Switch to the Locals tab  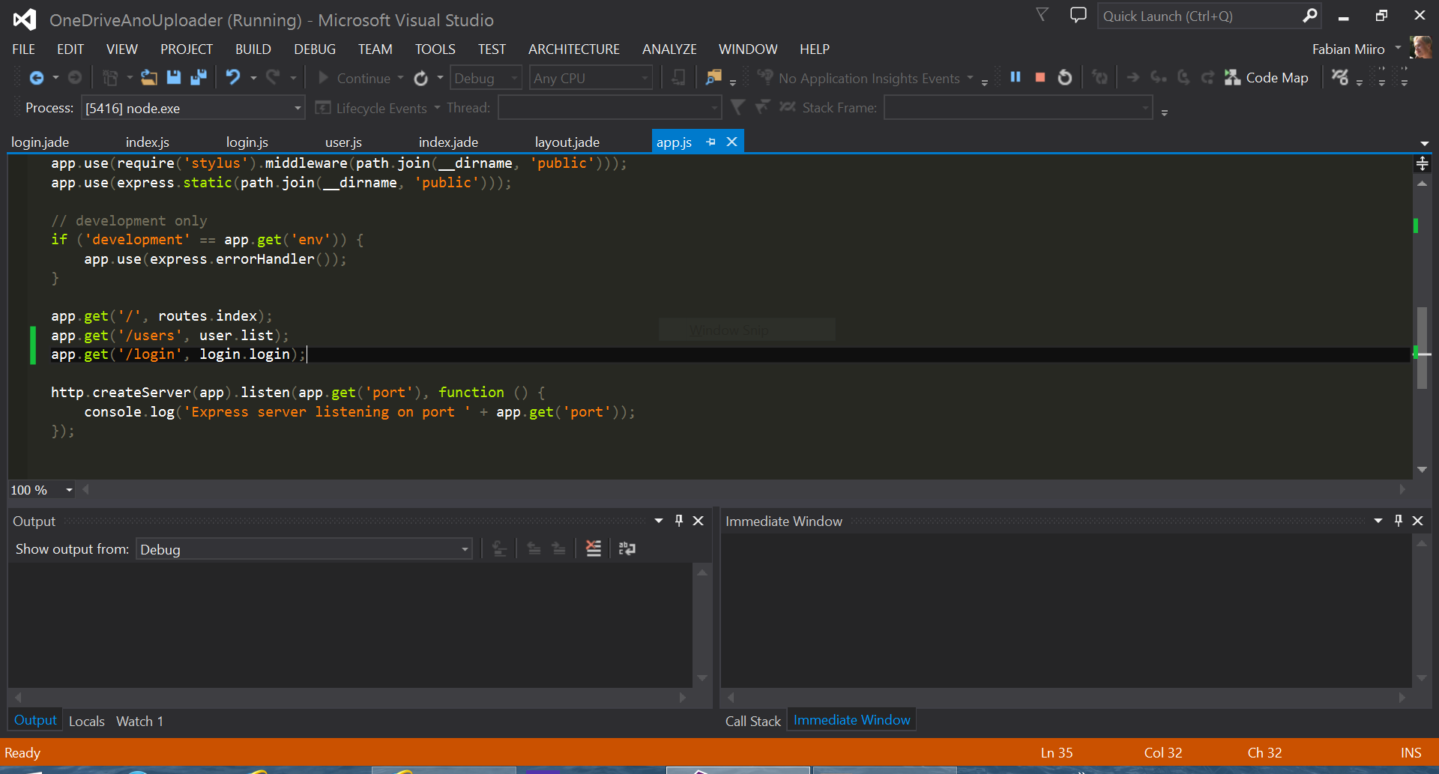point(87,721)
